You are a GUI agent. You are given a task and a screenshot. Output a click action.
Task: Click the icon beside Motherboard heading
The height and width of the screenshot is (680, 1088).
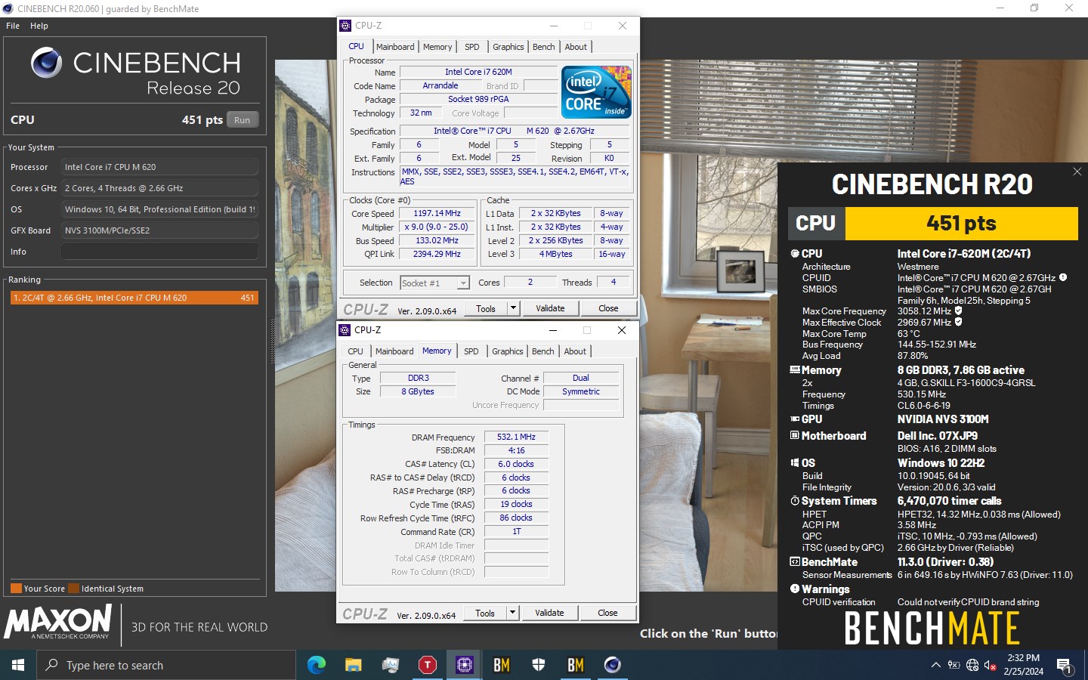[795, 435]
